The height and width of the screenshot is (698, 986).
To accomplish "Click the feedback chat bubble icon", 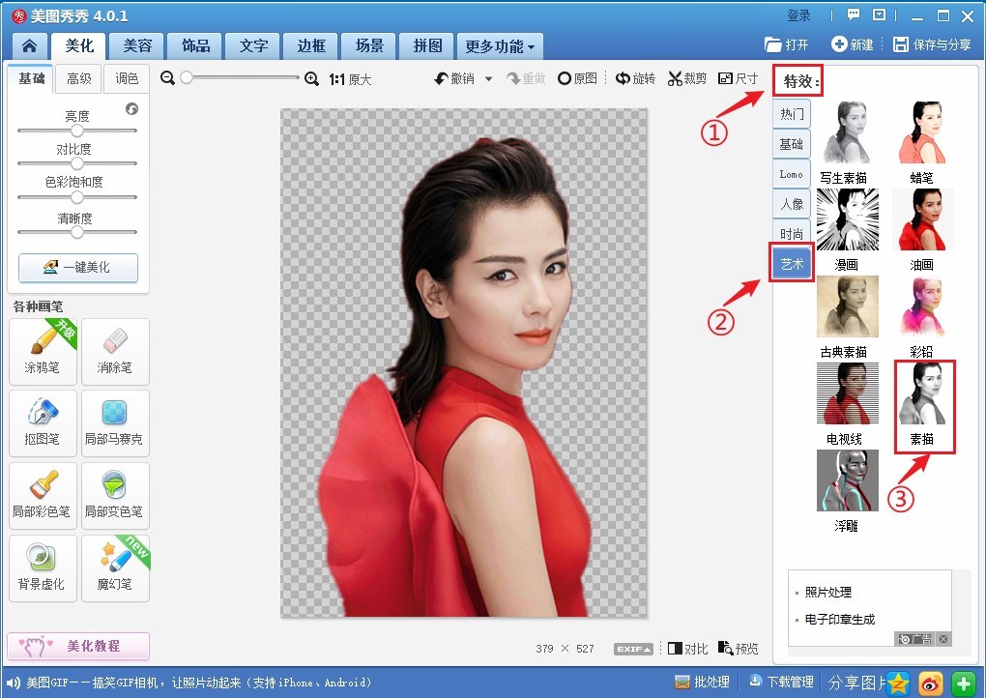I will click(x=854, y=15).
